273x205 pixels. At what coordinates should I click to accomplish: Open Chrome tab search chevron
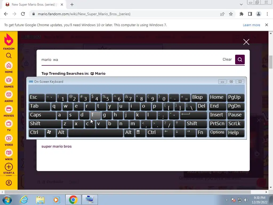click(241, 5)
